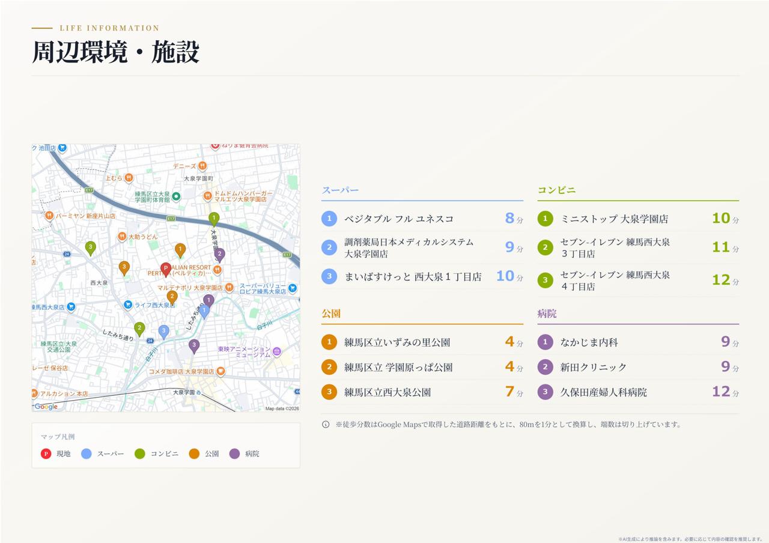
Task: Click the ライフ西大泉店 shopping cart icon
Action: (127, 305)
